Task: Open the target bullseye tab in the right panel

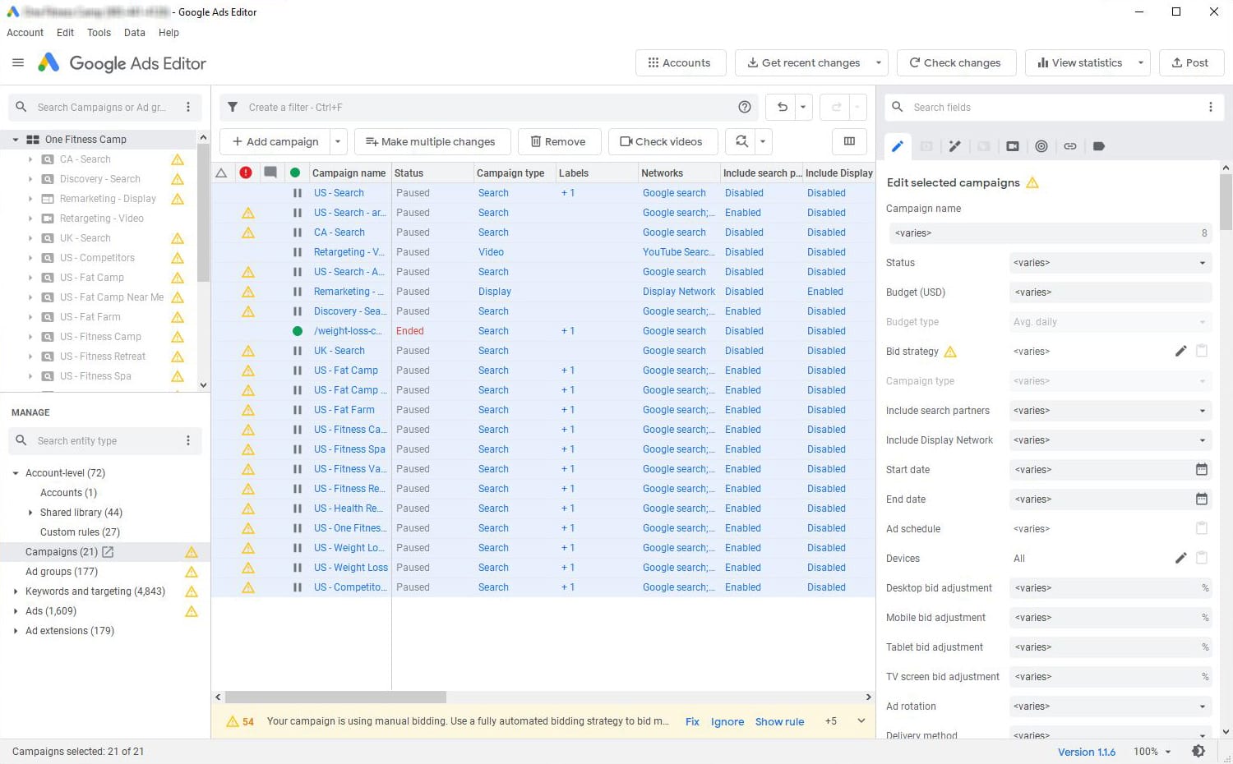Action: (1041, 146)
